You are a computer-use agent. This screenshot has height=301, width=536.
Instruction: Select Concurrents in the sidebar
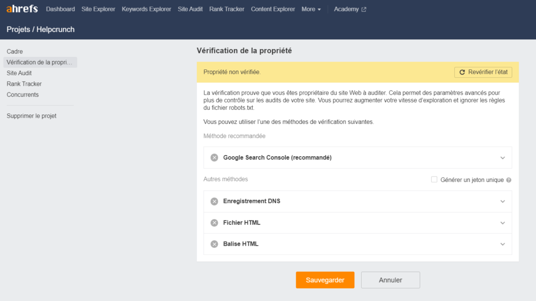23,95
